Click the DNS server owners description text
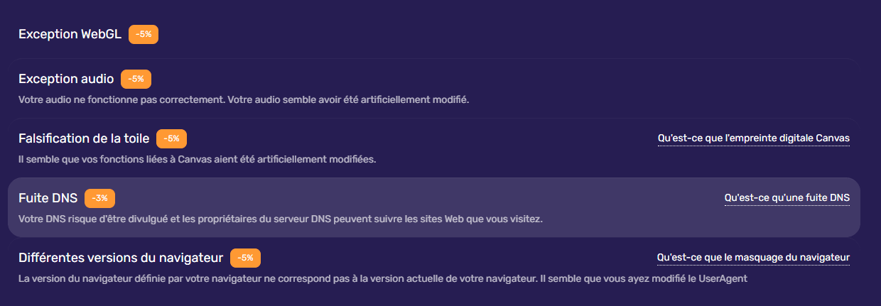Screen dimensions: 881x306 pyautogui.click(x=280, y=218)
